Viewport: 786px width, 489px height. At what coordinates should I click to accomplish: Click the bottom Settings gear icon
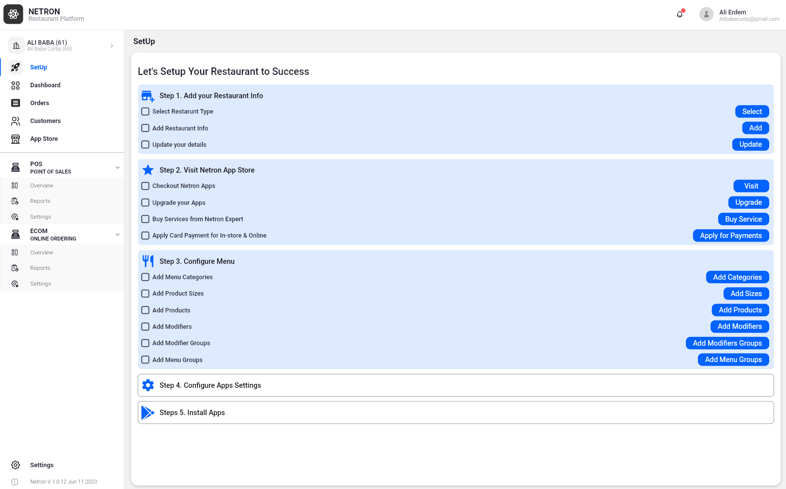(15, 465)
